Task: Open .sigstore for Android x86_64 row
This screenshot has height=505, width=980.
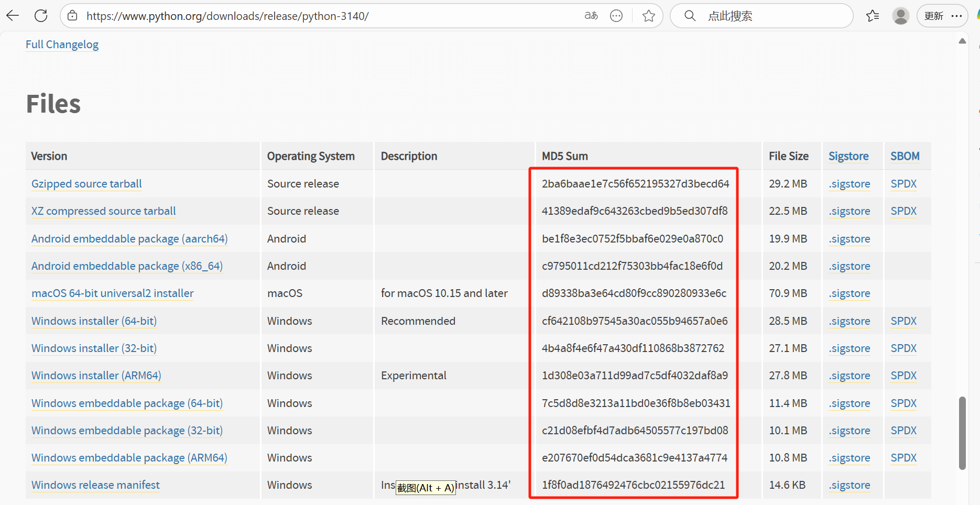Action: click(x=850, y=266)
